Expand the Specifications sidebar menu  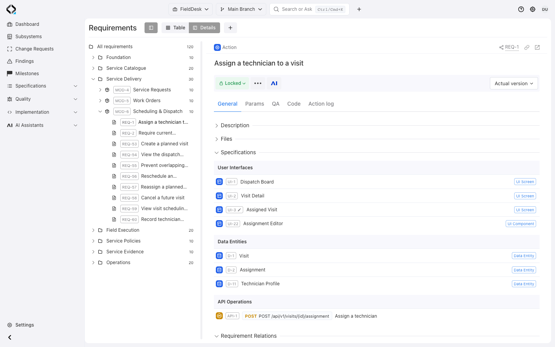(76, 86)
